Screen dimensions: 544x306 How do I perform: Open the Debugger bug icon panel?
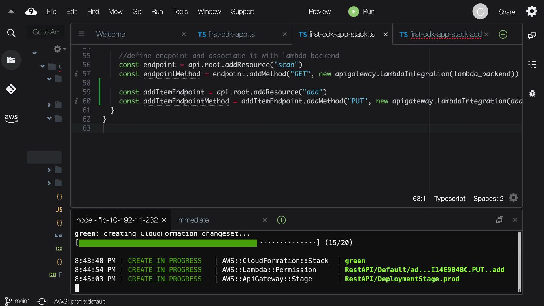tap(532, 93)
